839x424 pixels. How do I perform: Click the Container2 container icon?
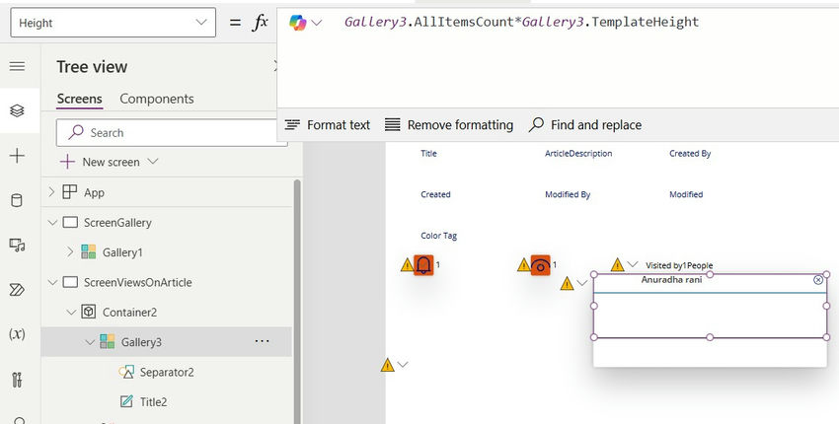(89, 312)
